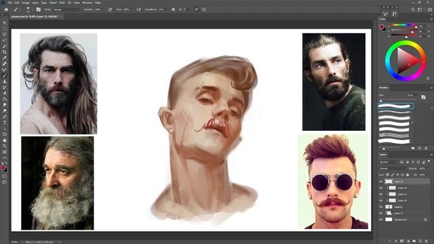Click the Color panel tab
The image size is (434, 244).
tap(382, 19)
